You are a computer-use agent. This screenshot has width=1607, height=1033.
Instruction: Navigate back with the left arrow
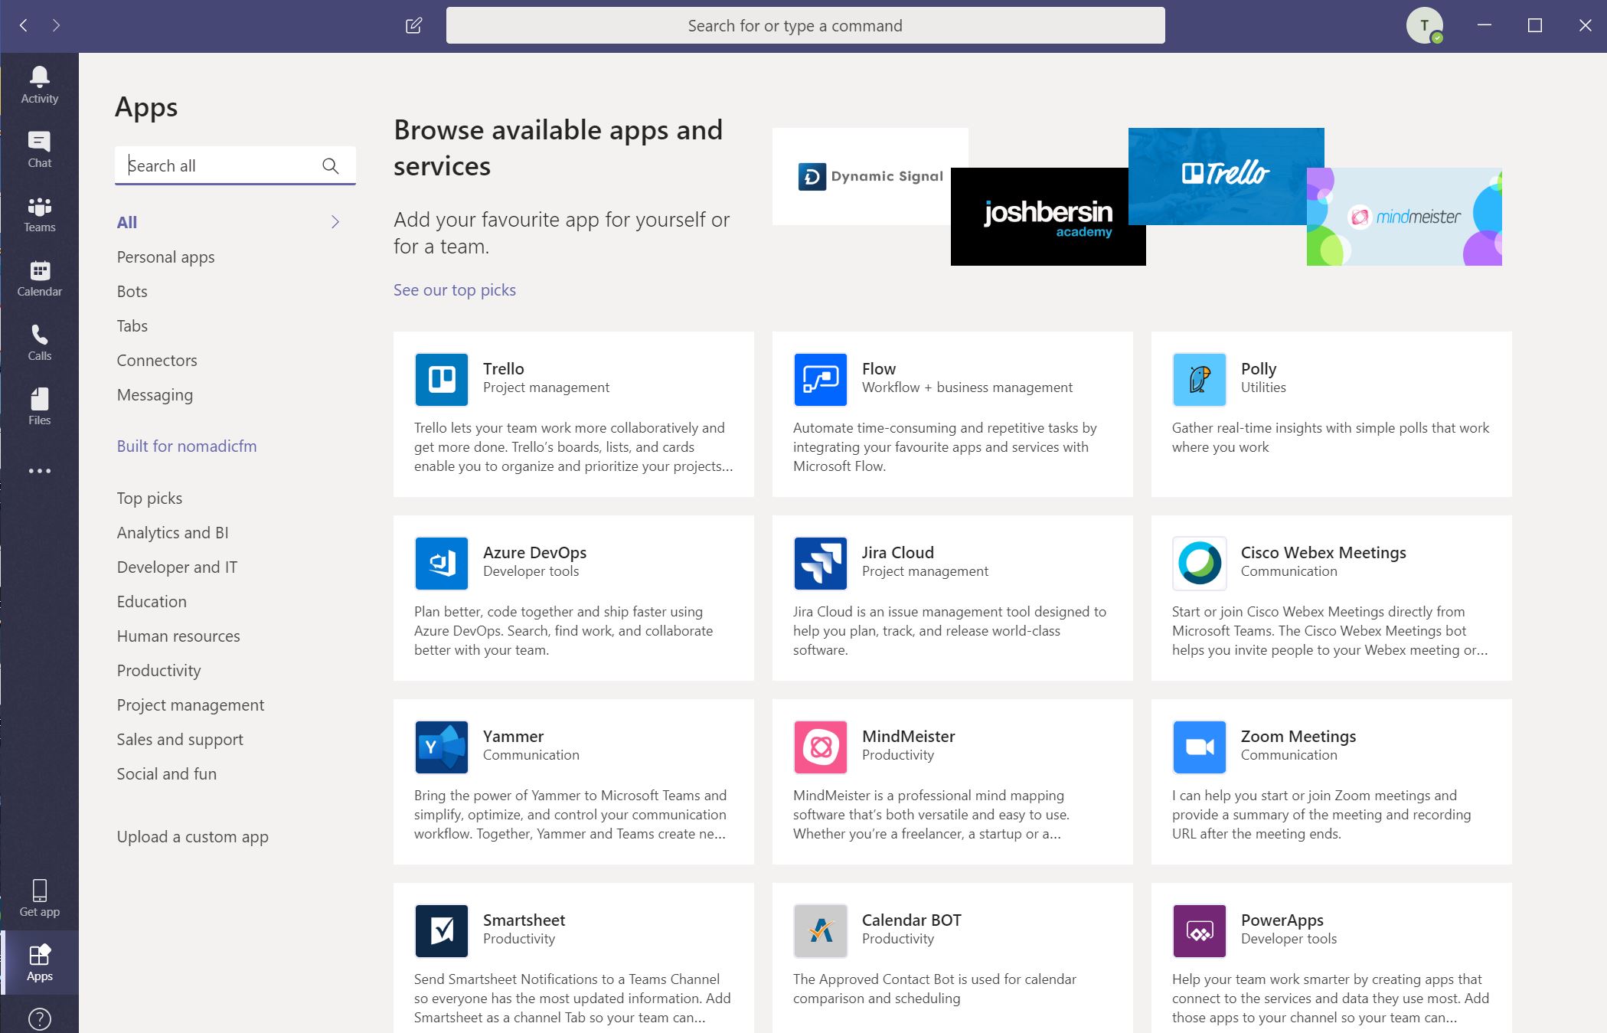click(x=24, y=26)
